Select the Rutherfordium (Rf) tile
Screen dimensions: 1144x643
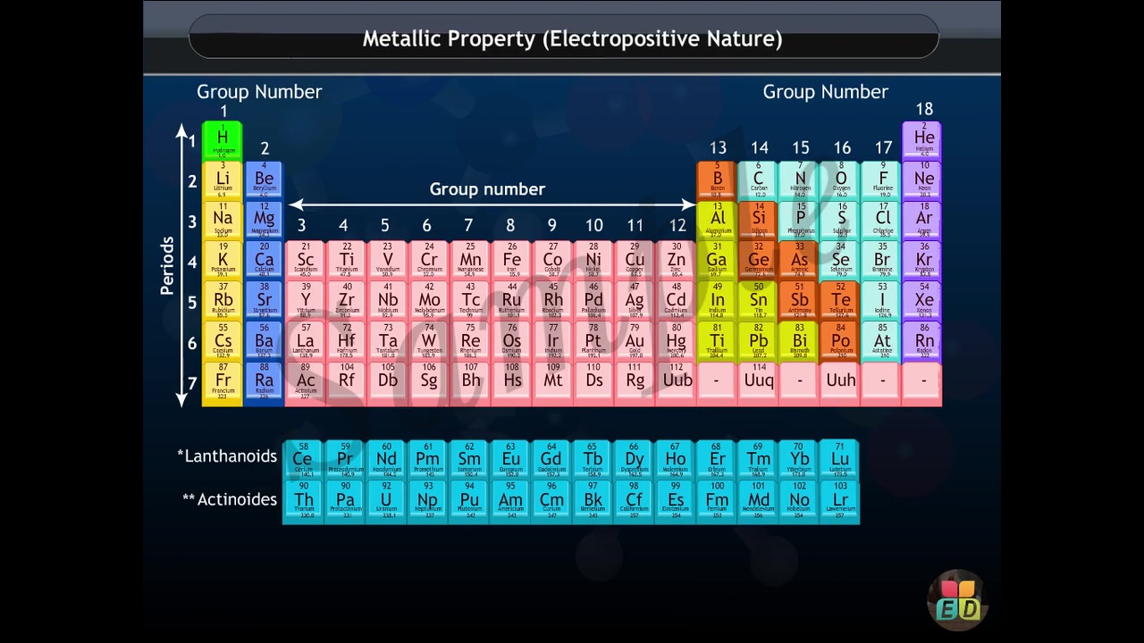(347, 382)
